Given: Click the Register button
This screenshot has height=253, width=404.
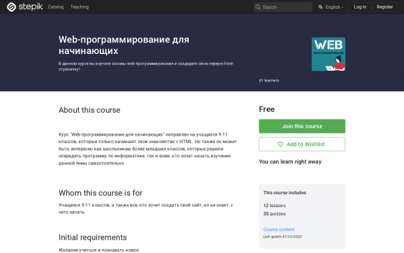Looking at the screenshot, I should tap(384, 7).
